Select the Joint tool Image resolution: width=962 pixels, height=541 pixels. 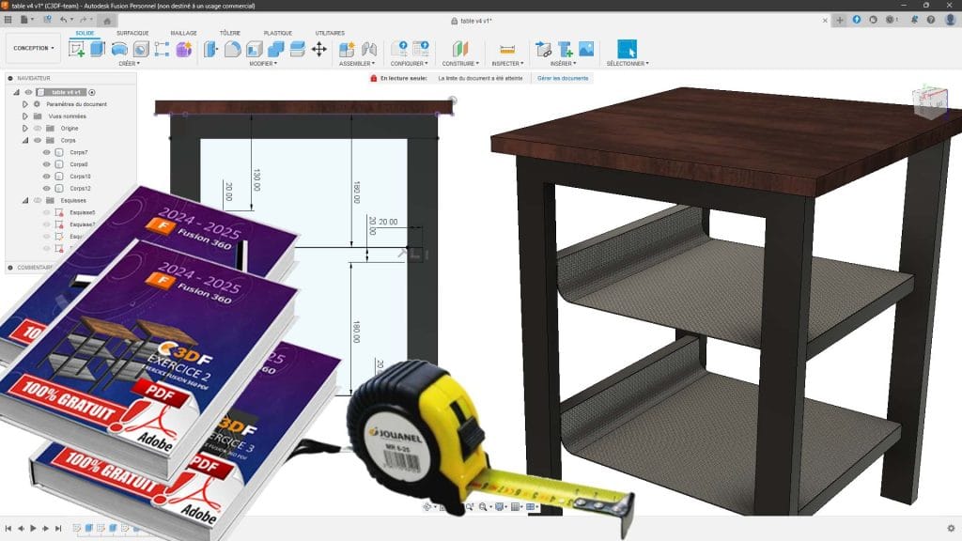tap(368, 49)
